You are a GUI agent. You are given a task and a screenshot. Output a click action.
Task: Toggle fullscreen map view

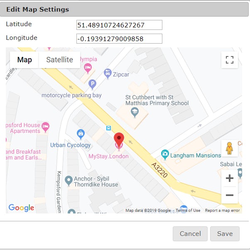pos(230,60)
